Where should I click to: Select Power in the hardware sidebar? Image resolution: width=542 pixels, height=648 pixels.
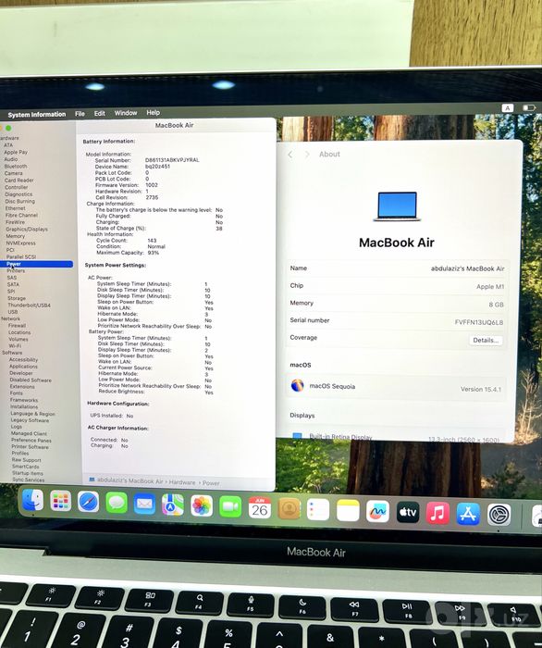pyautogui.click(x=36, y=264)
